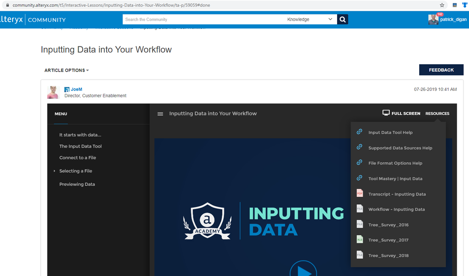The width and height of the screenshot is (469, 276).
Task: Click Full Screen text button
Action: [x=406, y=113]
